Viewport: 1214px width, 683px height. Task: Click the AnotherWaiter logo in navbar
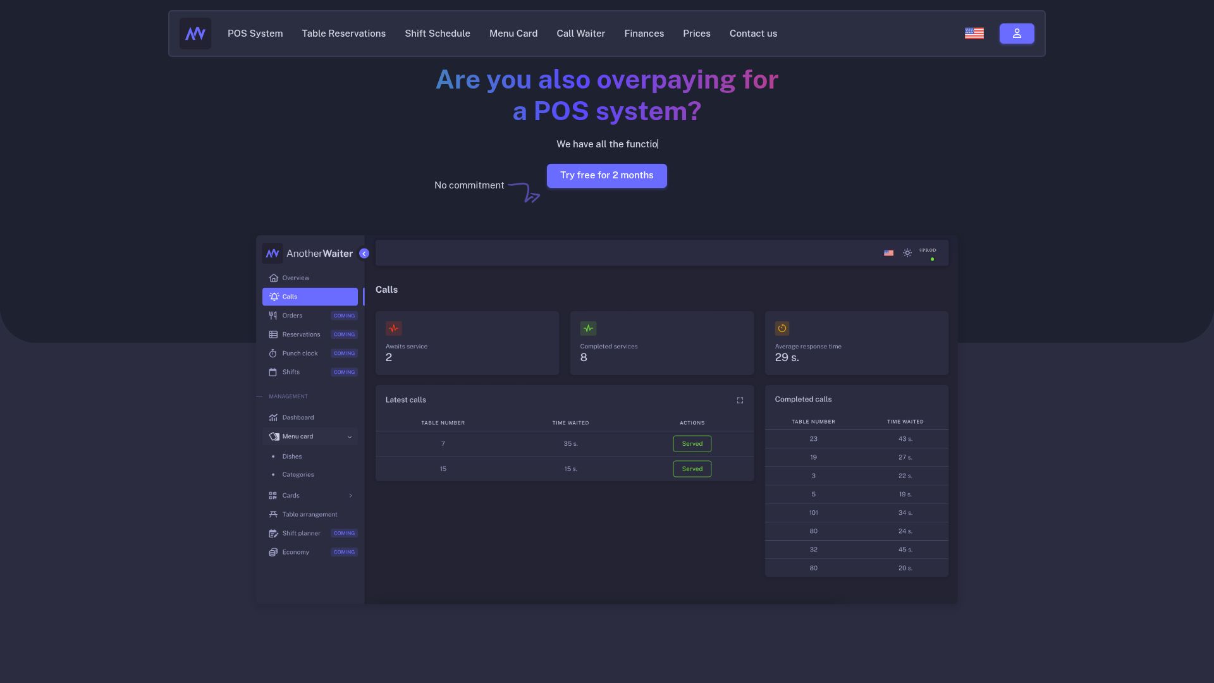click(x=195, y=34)
